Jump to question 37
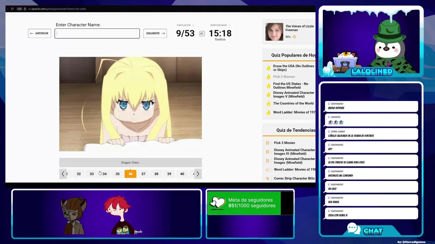Viewport: 435px width, 244px height. point(143,174)
